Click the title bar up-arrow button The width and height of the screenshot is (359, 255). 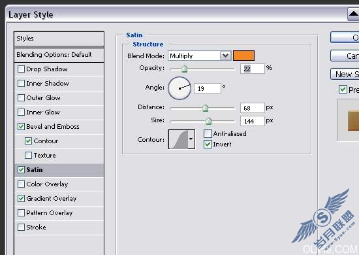(x=354, y=14)
